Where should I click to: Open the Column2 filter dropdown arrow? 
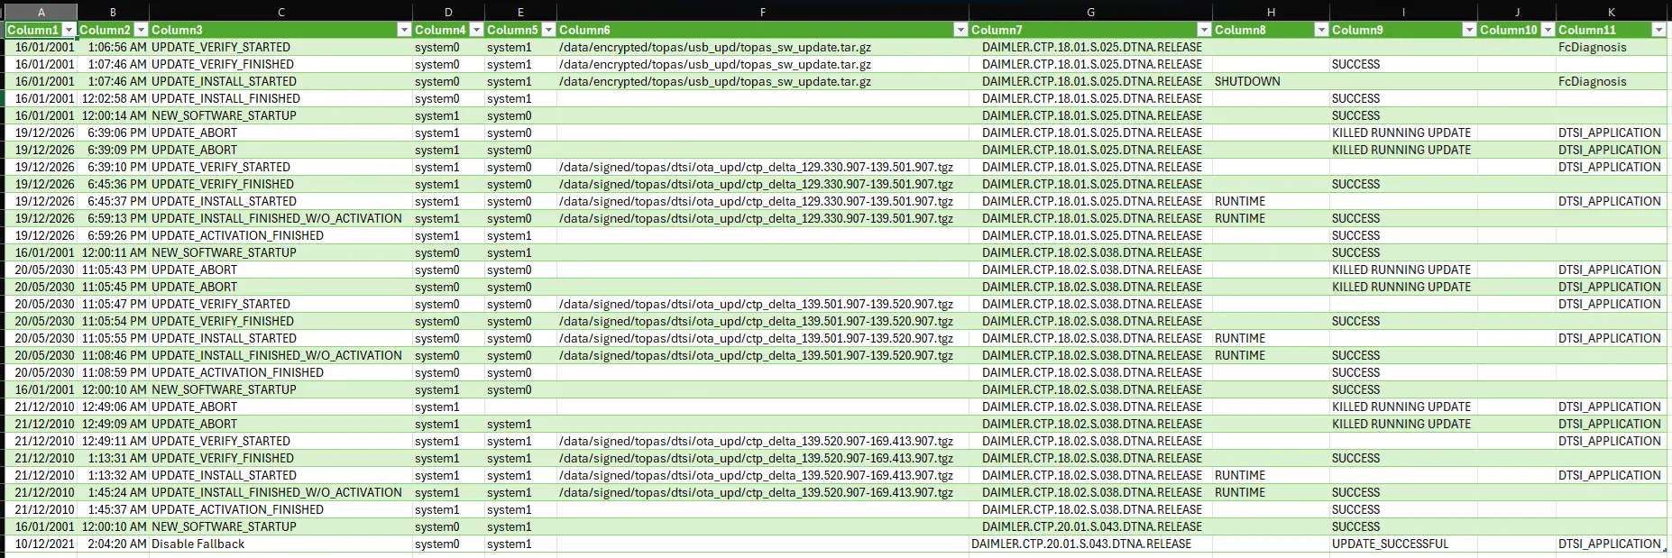point(141,30)
